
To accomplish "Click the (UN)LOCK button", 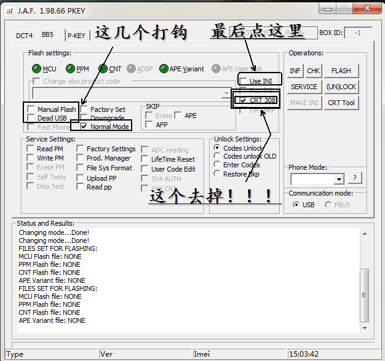I will point(341,87).
